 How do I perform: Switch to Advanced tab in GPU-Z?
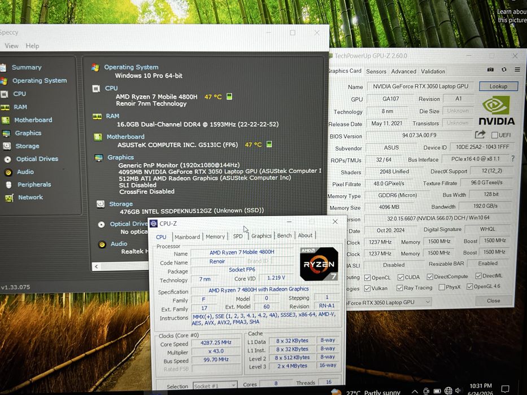tap(404, 72)
